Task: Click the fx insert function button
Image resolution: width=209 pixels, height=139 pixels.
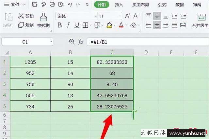Action: 81,42
